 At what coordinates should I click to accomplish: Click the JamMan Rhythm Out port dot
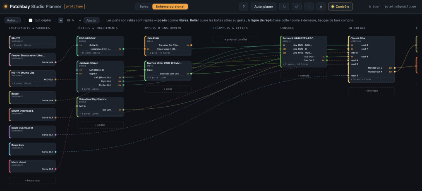click(x=123, y=85)
